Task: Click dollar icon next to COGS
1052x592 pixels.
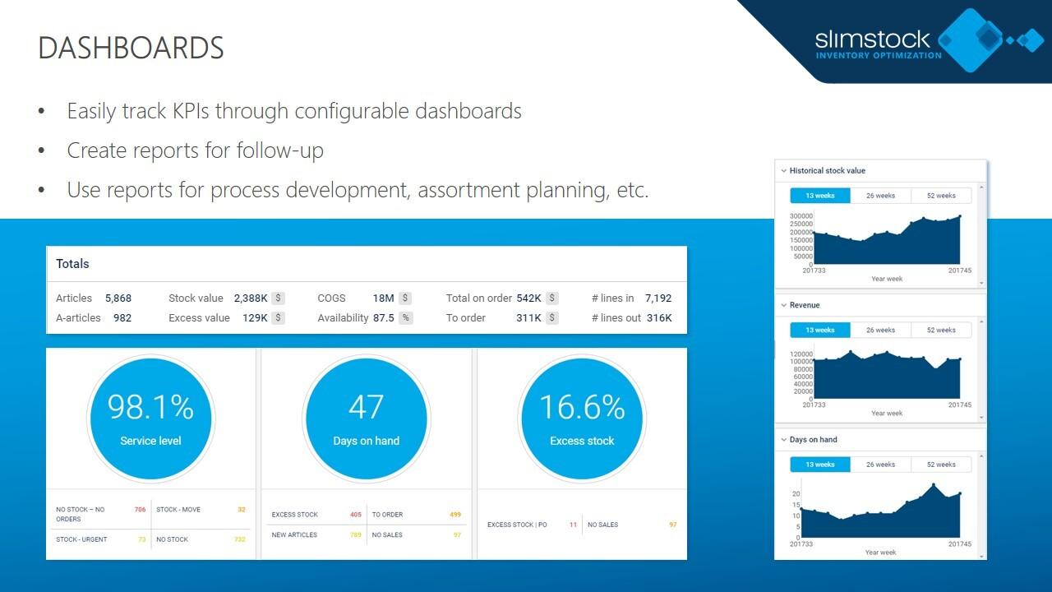Action: 405,298
